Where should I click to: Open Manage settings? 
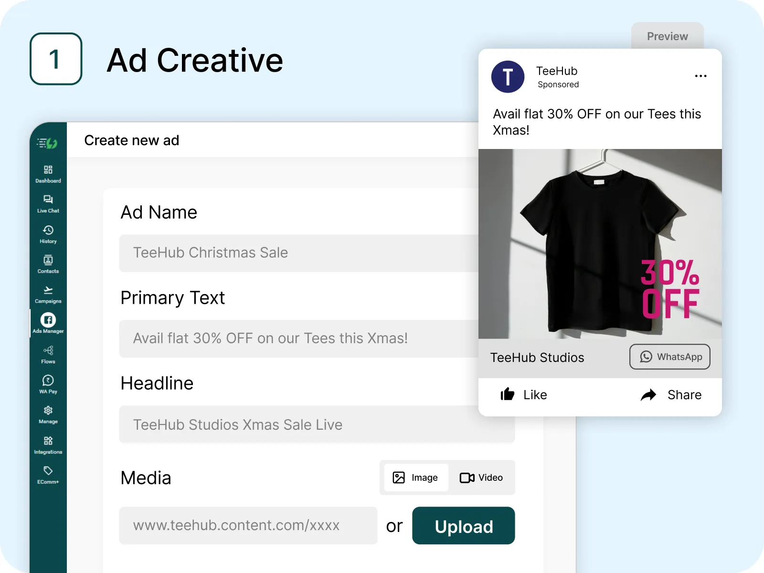pyautogui.click(x=48, y=414)
